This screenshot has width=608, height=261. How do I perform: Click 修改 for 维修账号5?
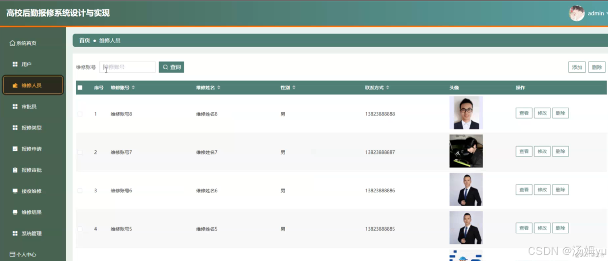tap(542, 229)
